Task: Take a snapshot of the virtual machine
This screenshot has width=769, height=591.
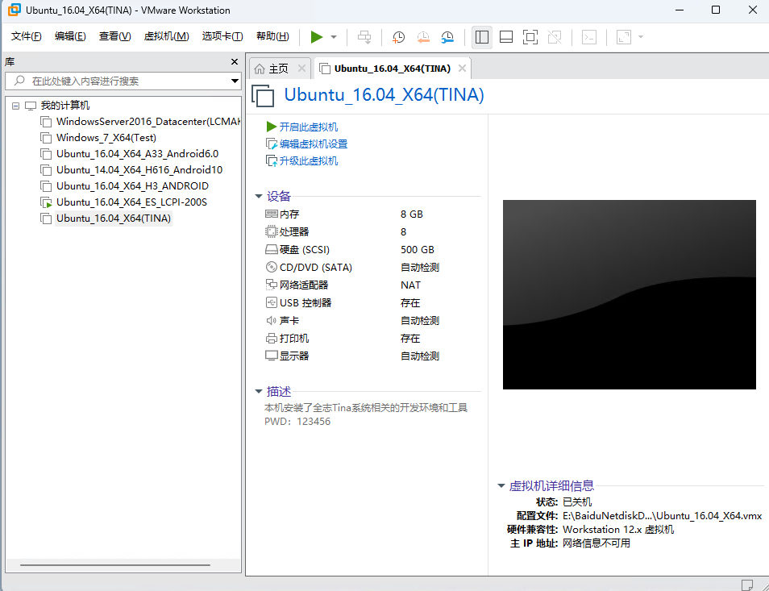Action: pyautogui.click(x=397, y=37)
